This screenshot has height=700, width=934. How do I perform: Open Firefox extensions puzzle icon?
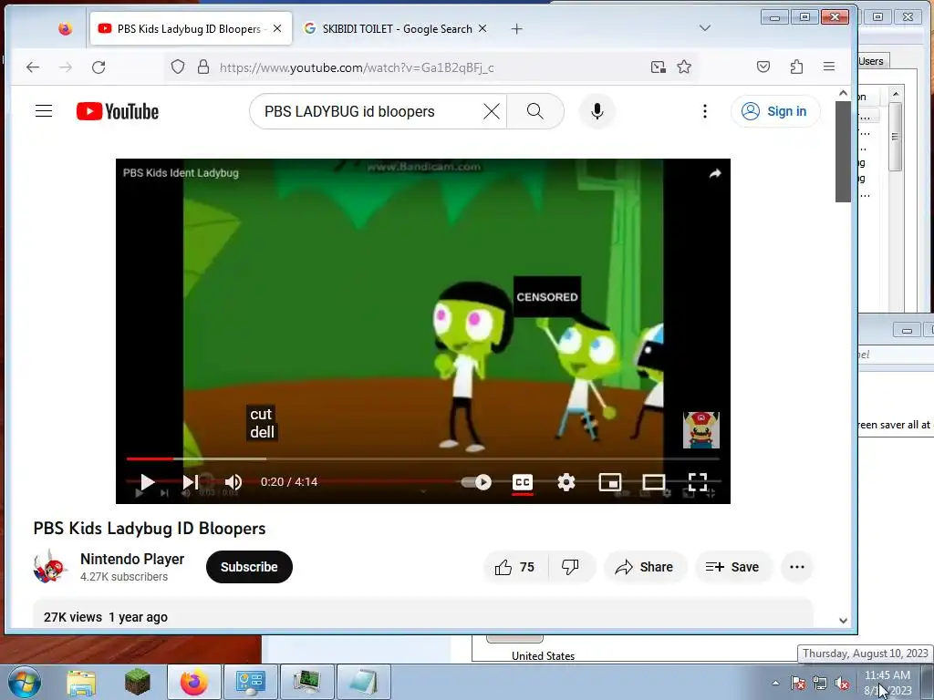pos(796,67)
